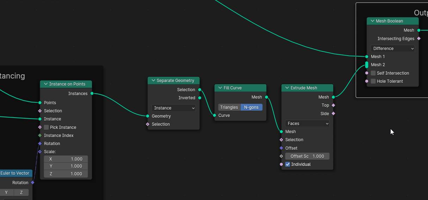Click the Offset input socket

click(281, 148)
